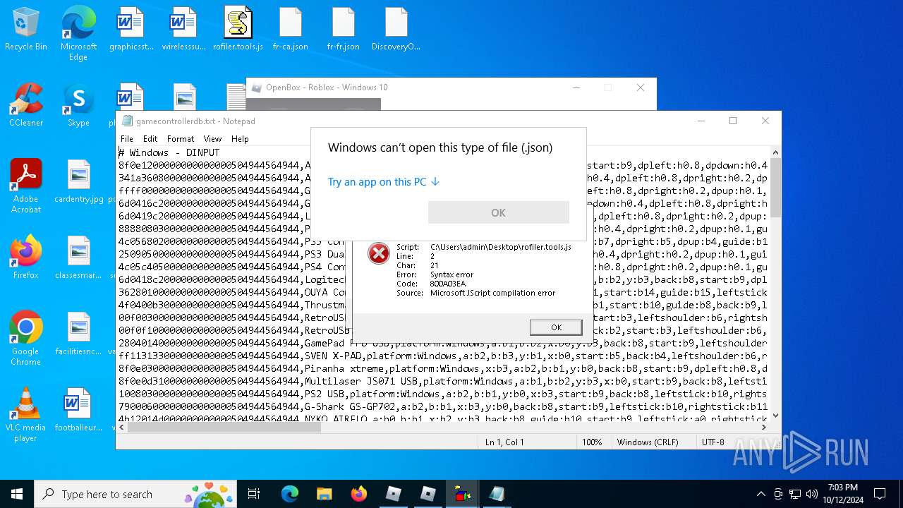Image resolution: width=903 pixels, height=508 pixels.
Task: Select the DiscoveryO... file icon
Action: click(x=396, y=29)
